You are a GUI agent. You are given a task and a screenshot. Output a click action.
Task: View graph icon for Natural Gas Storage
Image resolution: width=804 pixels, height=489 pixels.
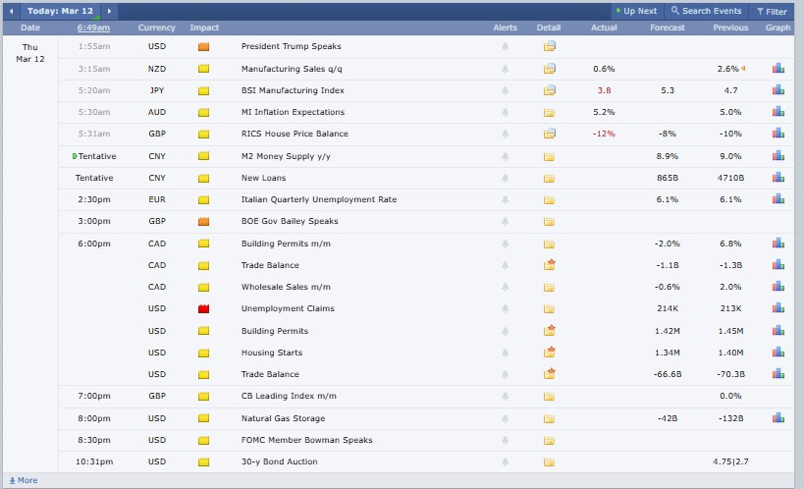pyautogui.click(x=777, y=418)
